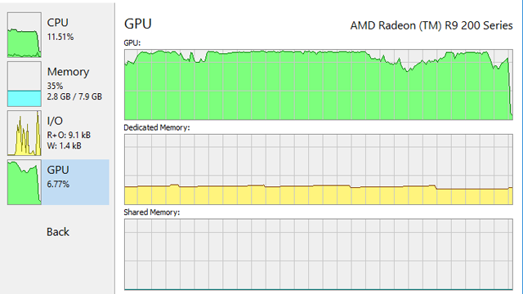Select the CPU section label
This screenshot has width=523, height=294.
click(x=57, y=23)
